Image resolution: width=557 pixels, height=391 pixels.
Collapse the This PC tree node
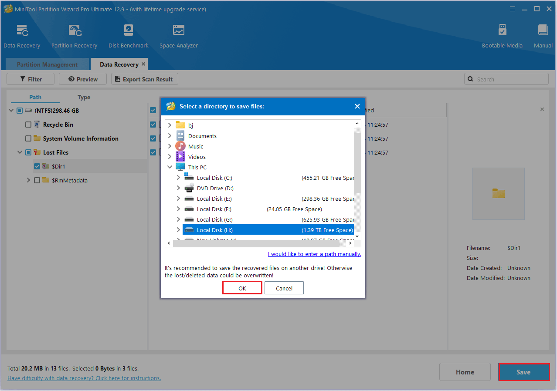[170, 167]
